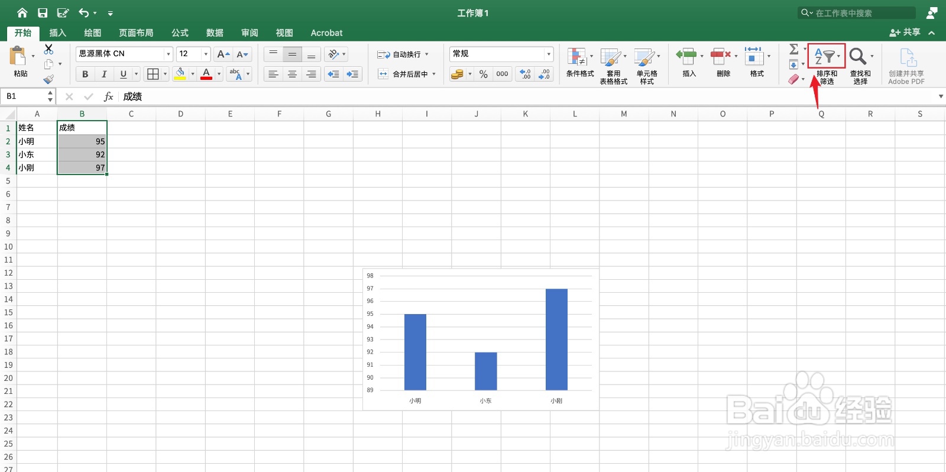Image resolution: width=946 pixels, height=472 pixels.
Task: Click the AutoSum sigma icon
Action: click(794, 49)
